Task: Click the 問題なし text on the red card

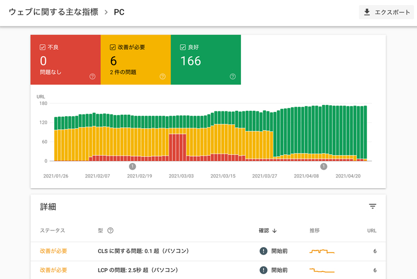Action: (50, 72)
